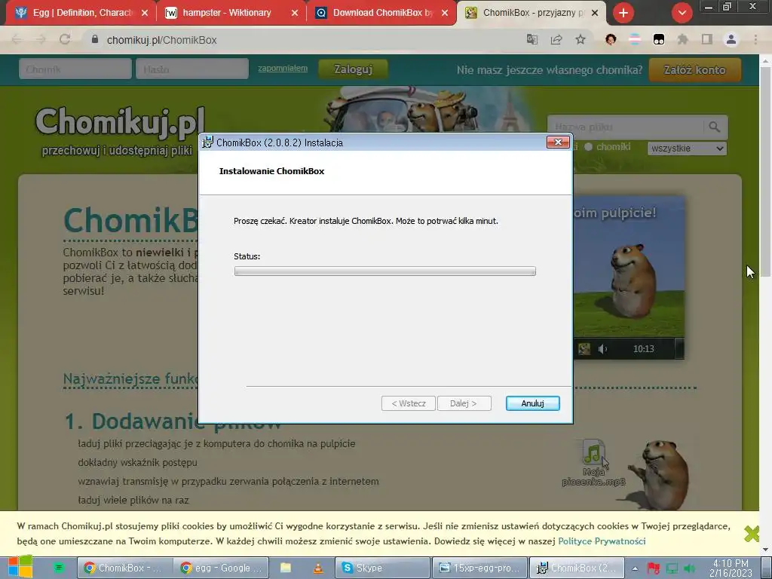Screen dimensions: 772x579
Task: Open the green Spotify taskbar icon
Action: click(59, 568)
